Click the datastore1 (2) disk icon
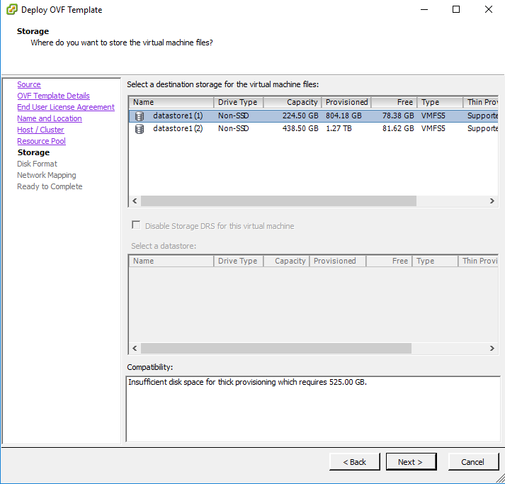Viewport: 505px width, 484px height. 140,129
